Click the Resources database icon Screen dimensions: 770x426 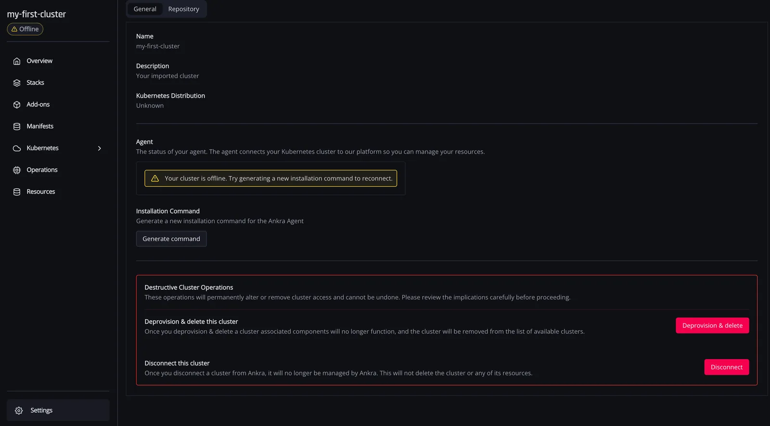coord(17,192)
